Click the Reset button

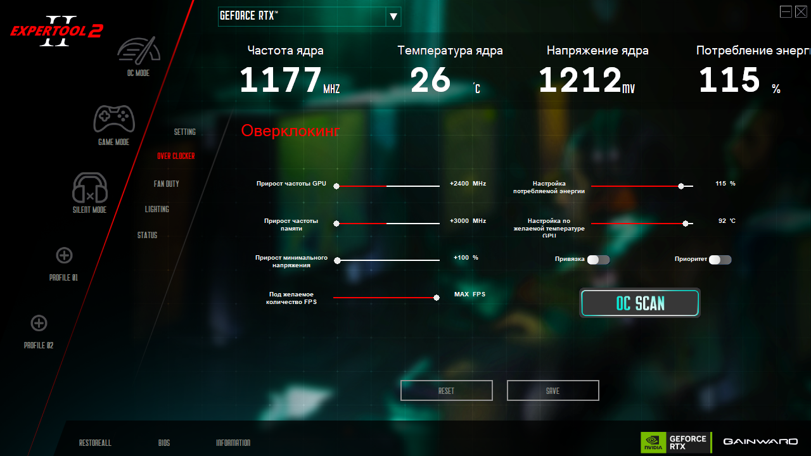point(447,391)
